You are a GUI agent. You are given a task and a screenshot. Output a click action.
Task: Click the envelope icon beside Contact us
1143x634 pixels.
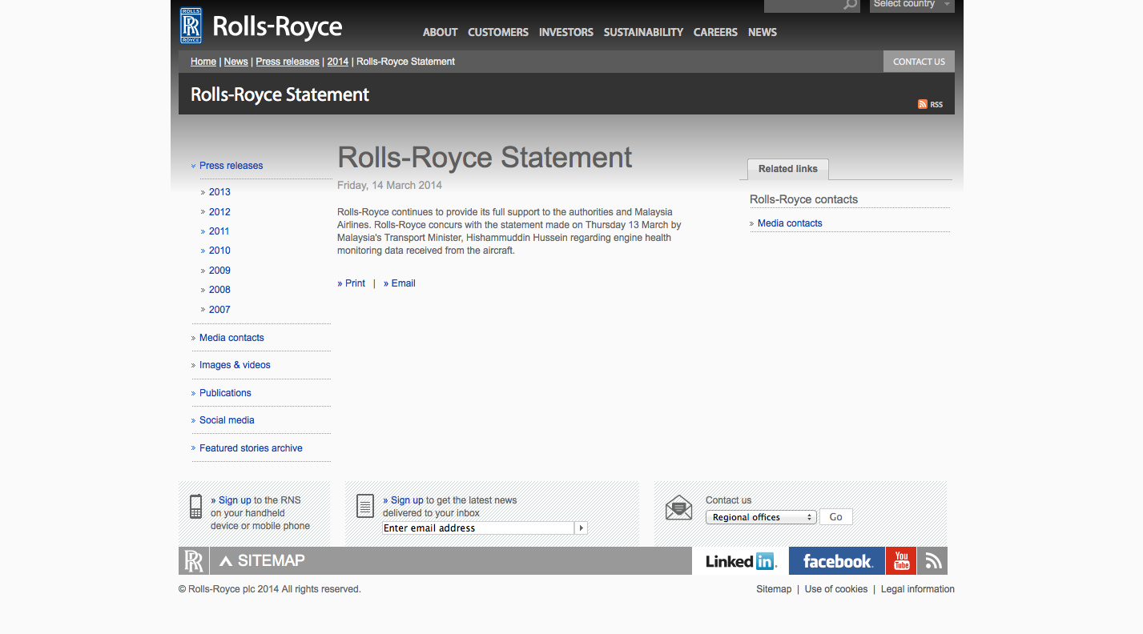pyautogui.click(x=678, y=508)
